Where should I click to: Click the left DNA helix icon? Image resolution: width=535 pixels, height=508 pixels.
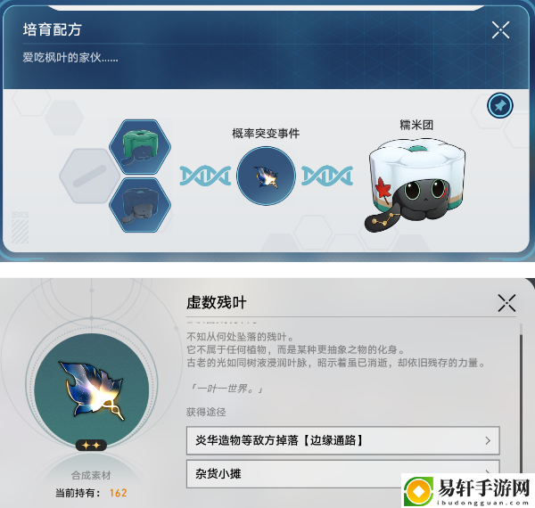coord(205,176)
